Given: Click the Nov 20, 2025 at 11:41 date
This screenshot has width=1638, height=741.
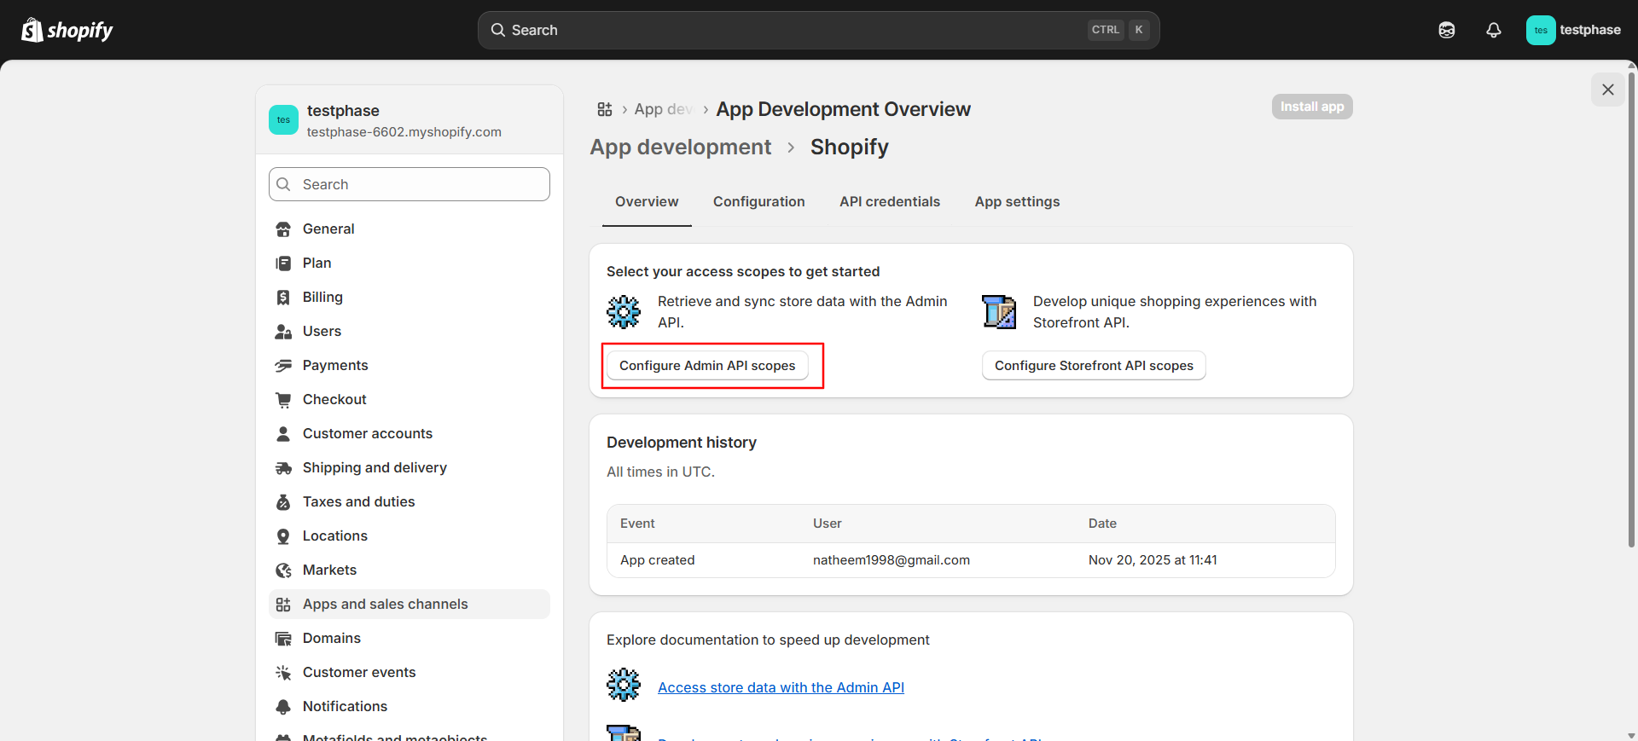Looking at the screenshot, I should coord(1153,560).
